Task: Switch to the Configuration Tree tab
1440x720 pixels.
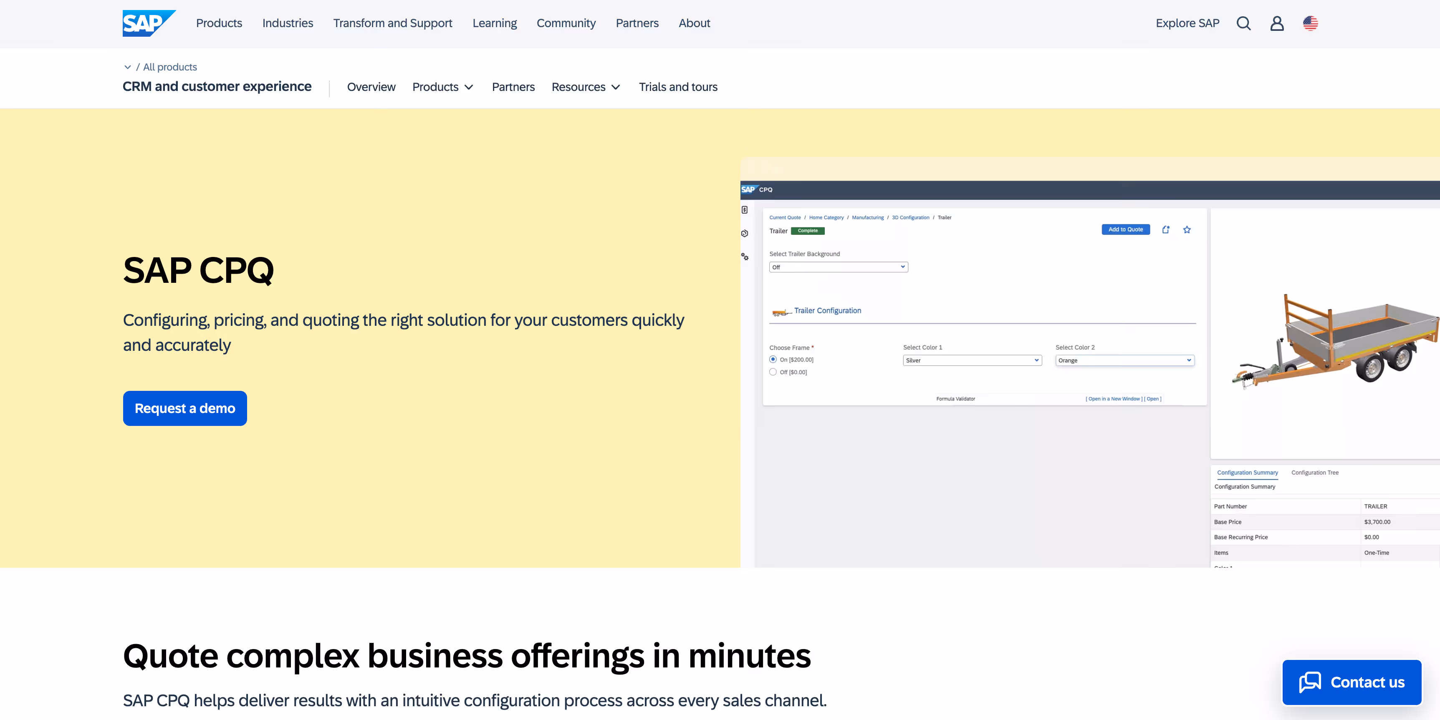Action: click(1314, 473)
